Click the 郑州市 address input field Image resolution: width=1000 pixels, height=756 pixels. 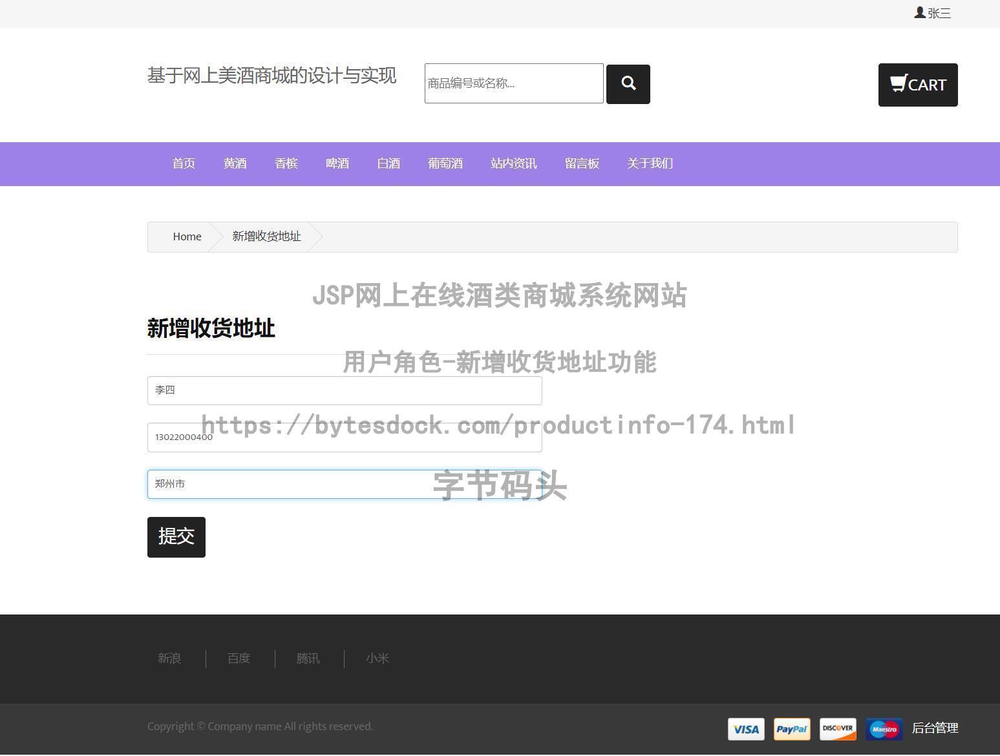coord(344,484)
